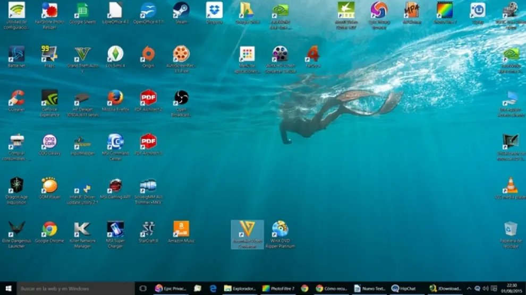Select the Los Sims 4 desktop icon
This screenshot has height=295, width=526.
[115, 54]
